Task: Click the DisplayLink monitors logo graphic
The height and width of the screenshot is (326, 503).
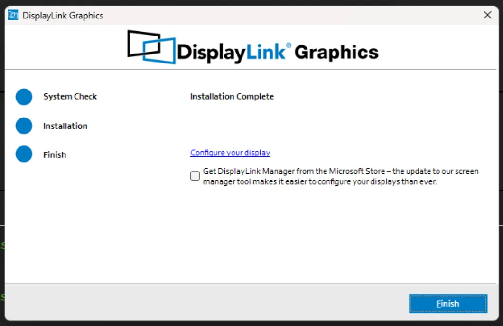Action: [151, 47]
